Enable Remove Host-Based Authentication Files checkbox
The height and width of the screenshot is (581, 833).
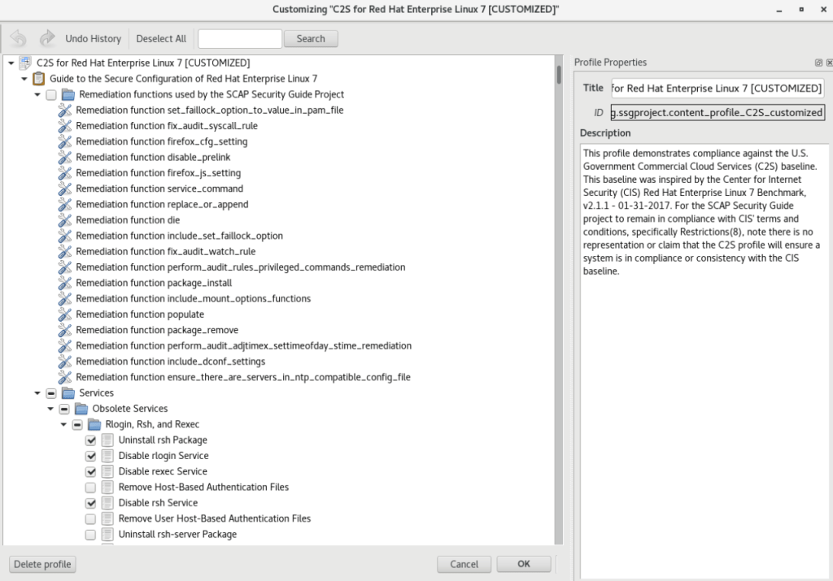(x=91, y=488)
